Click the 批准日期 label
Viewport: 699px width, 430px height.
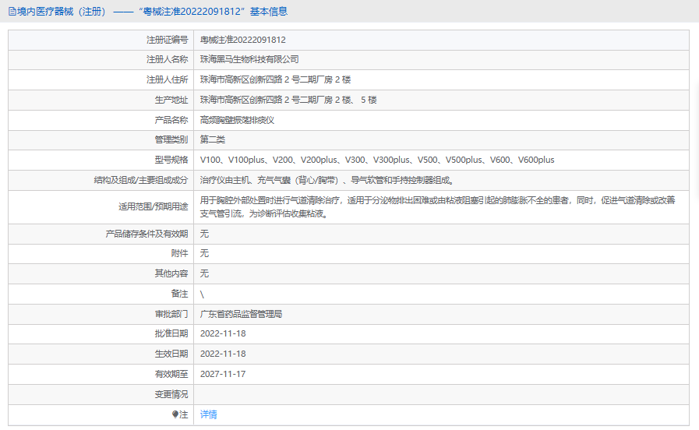pos(171,333)
